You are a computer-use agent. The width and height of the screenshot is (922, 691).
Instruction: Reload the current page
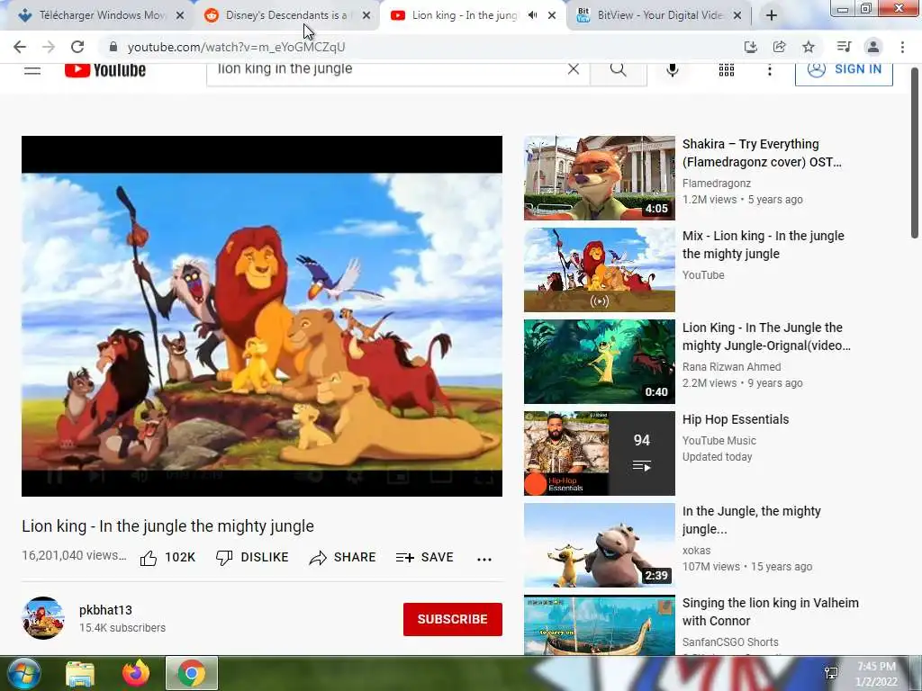[x=77, y=47]
